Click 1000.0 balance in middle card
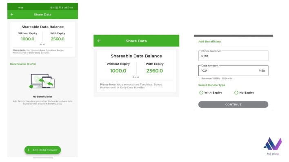Screen dimensions: 289x162 pos(118,71)
